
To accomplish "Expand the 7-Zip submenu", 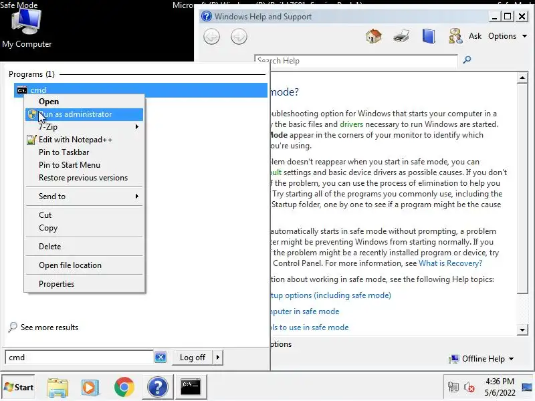I will 84,127.
